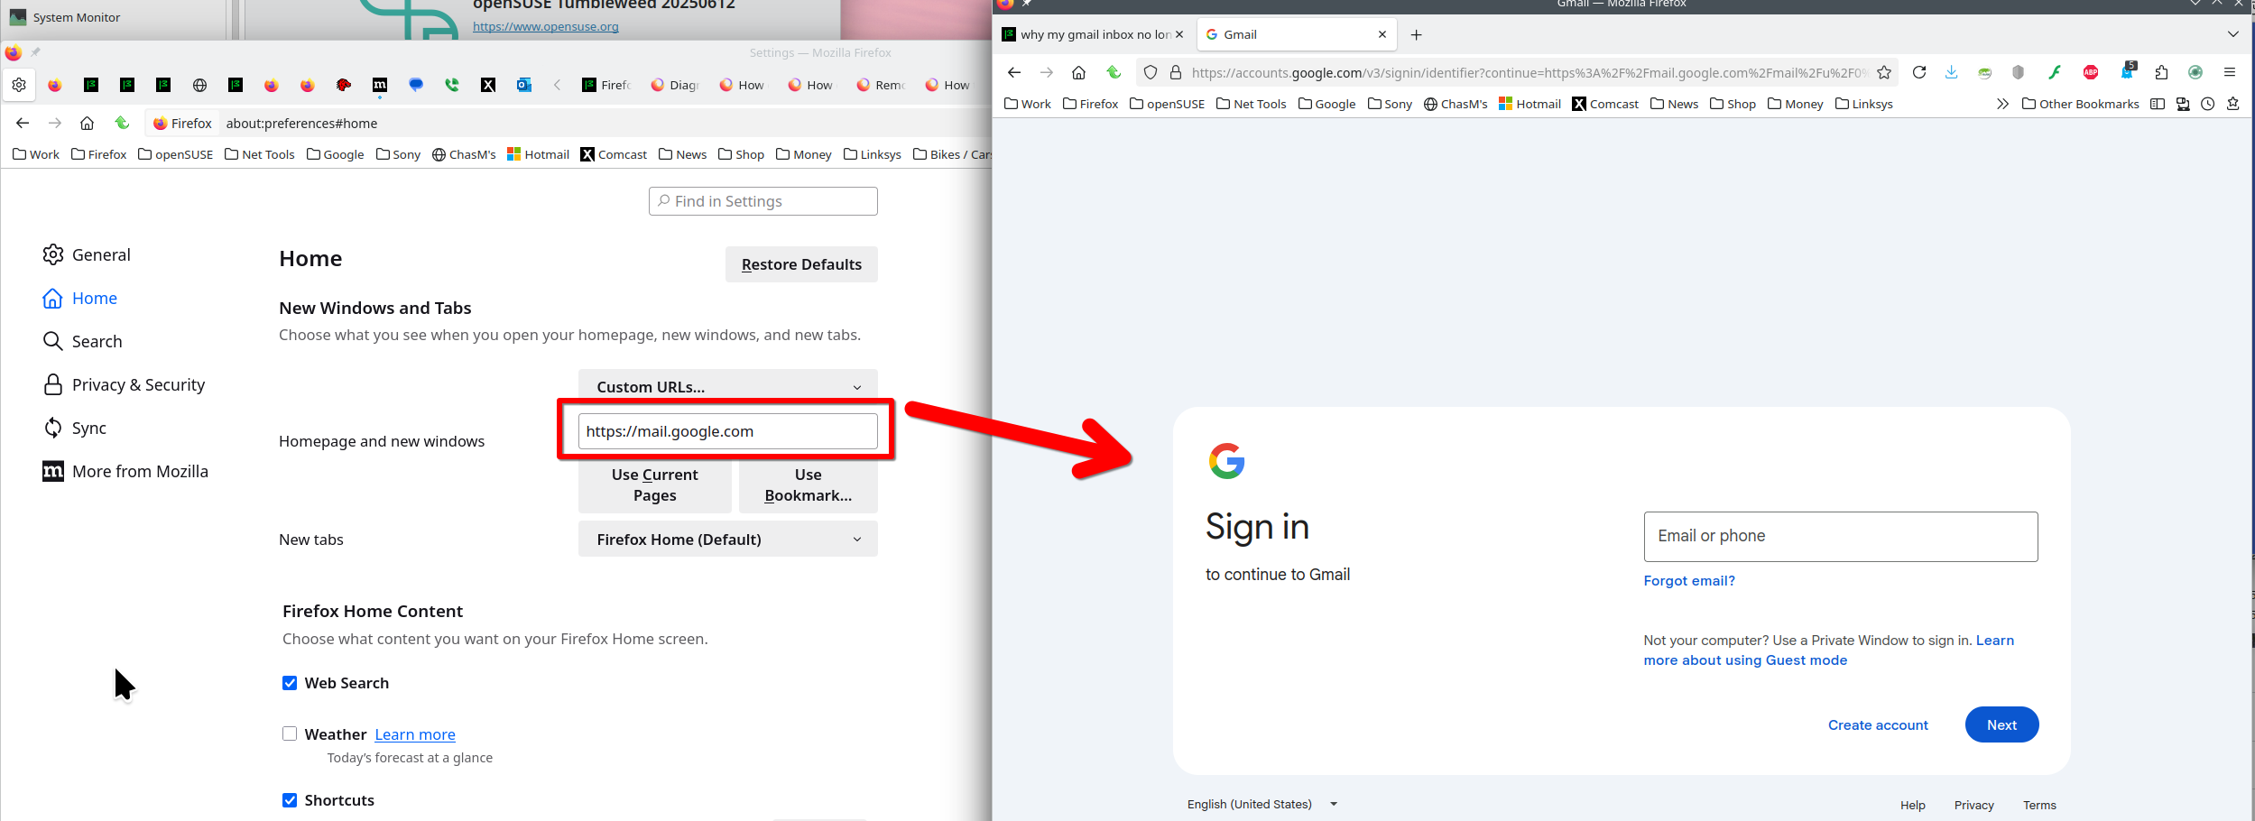The height and width of the screenshot is (821, 2255).
Task: Click padlock site info icon in Gmail window
Action: tap(1176, 72)
